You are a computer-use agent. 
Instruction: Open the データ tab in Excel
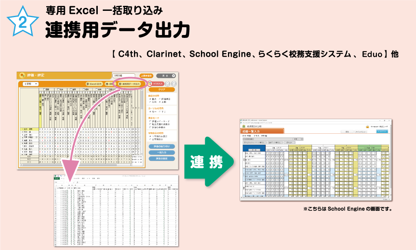[89, 178]
